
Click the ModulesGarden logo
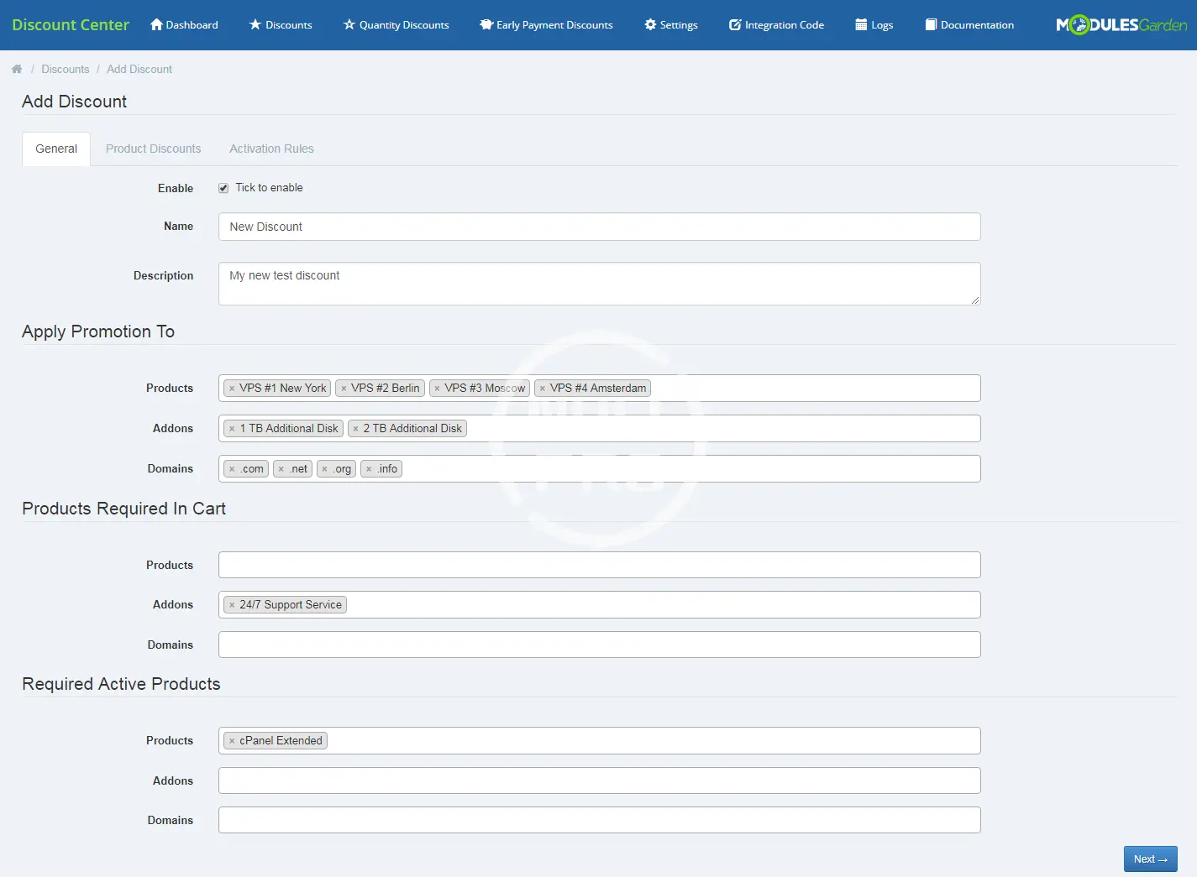1121,24
